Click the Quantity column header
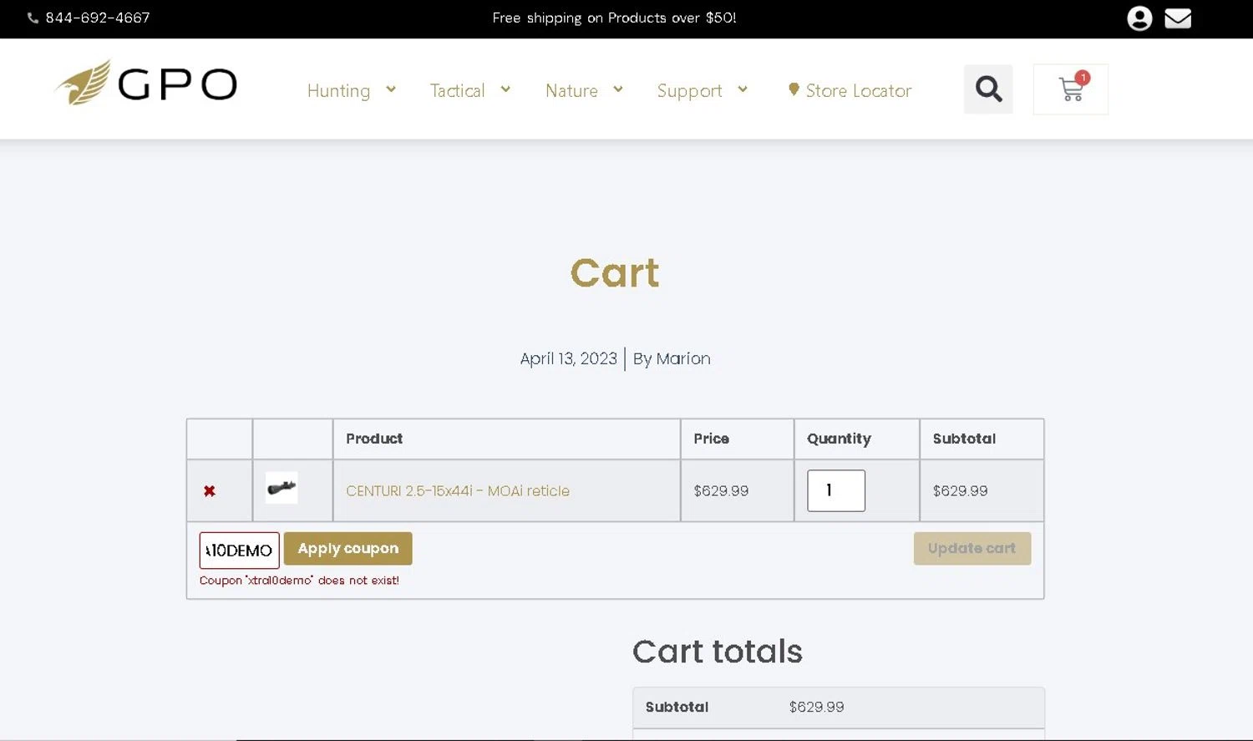Viewport: 1253px width, 741px height. 839,439
